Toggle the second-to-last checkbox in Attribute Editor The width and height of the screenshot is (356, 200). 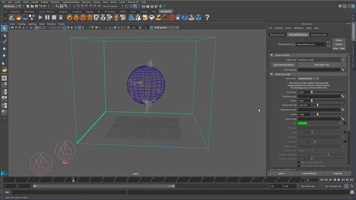299,163
